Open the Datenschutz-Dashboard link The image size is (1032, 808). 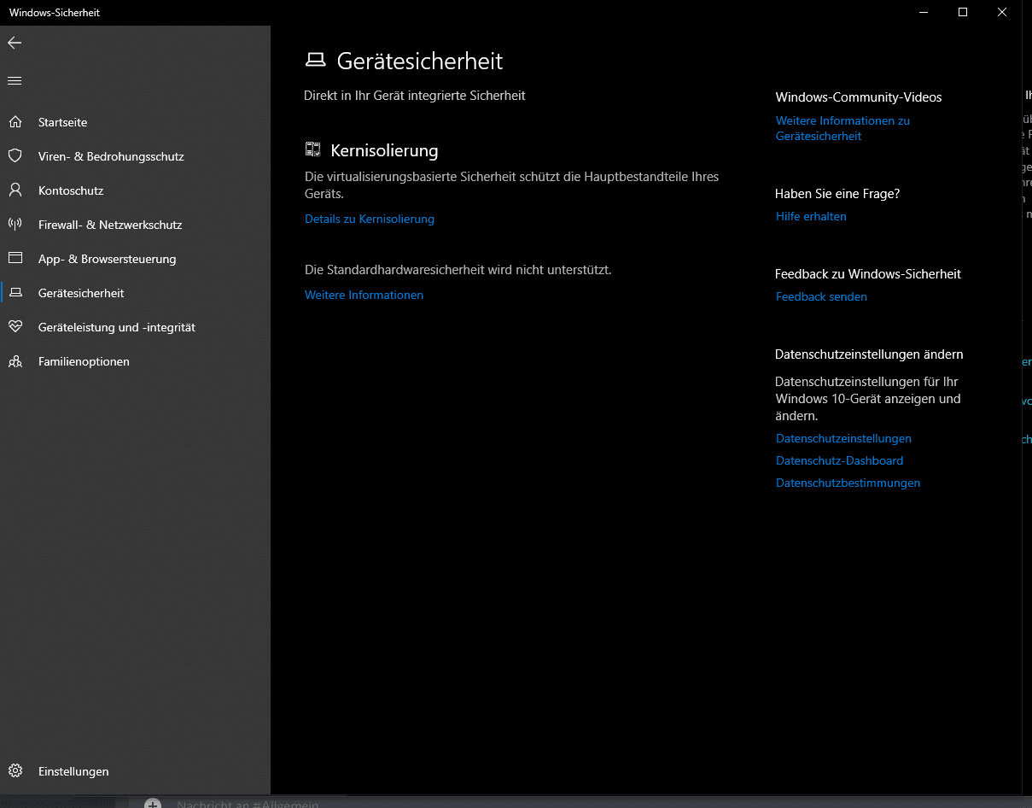[839, 461]
